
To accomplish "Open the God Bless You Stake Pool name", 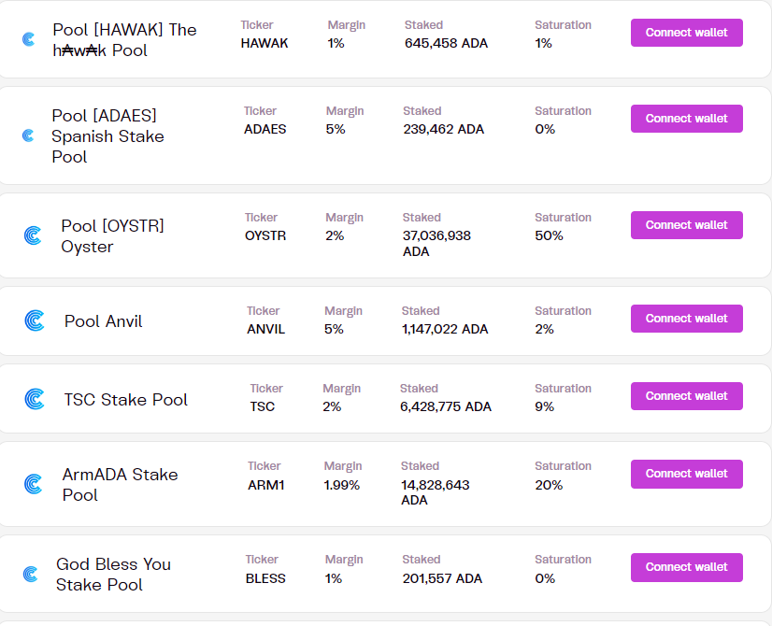I will coord(113,574).
